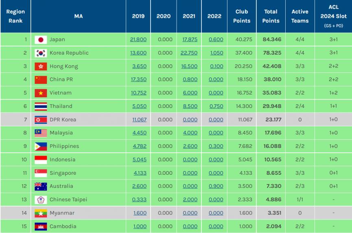Screen dimensions: 352x233
Task: Click the Club Points column header
Action: click(x=242, y=16)
